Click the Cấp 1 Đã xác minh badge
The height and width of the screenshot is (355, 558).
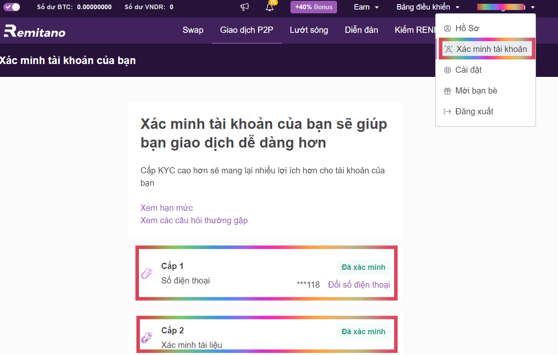pyautogui.click(x=364, y=267)
